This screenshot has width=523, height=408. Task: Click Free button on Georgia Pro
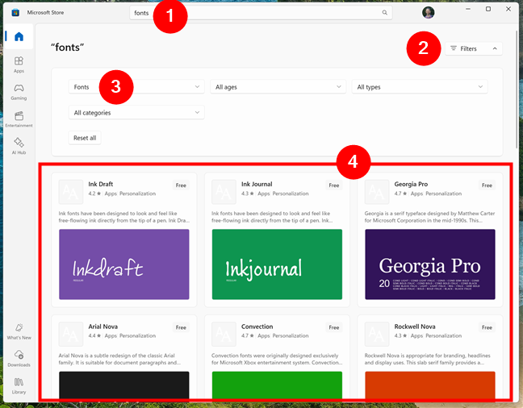pyautogui.click(x=487, y=185)
